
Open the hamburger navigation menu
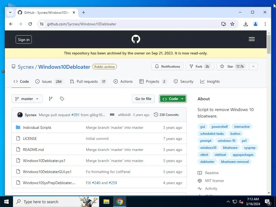[251, 39]
